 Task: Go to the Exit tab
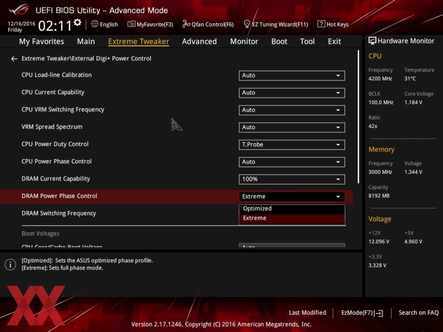coord(334,41)
